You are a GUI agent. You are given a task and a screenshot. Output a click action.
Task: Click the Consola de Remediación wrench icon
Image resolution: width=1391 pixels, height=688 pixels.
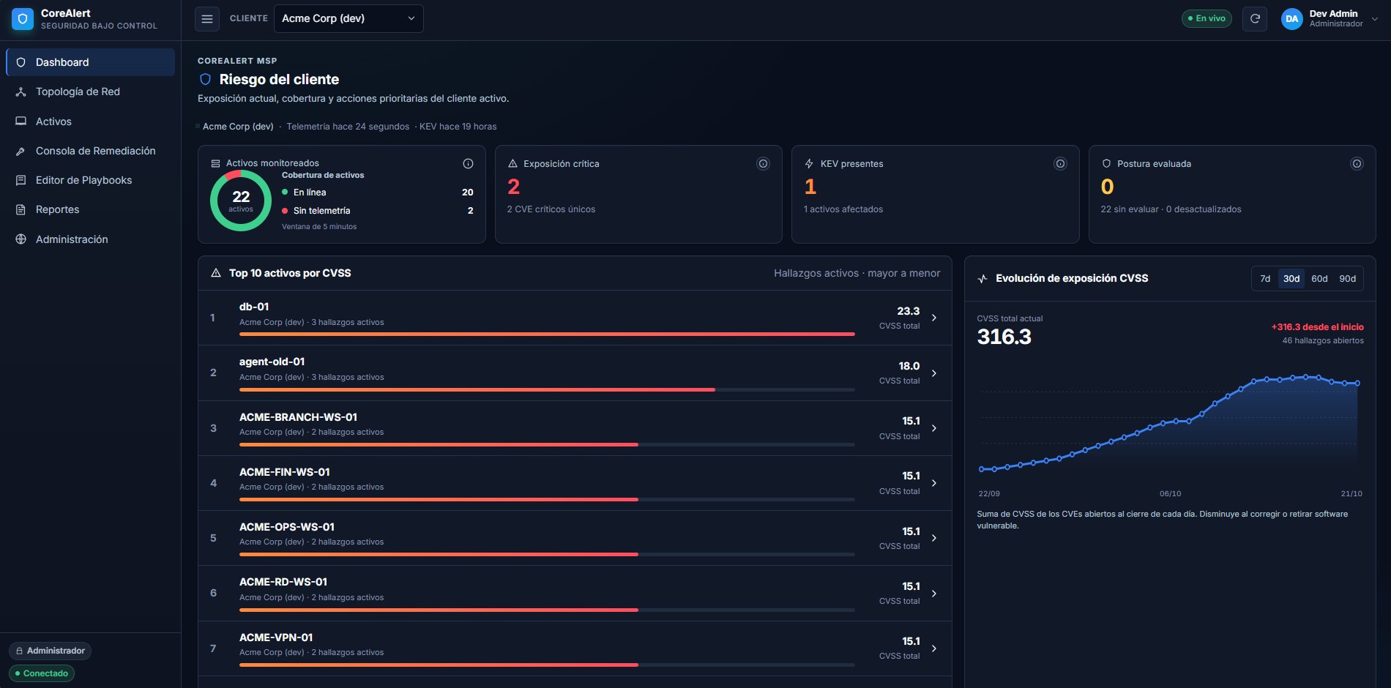point(21,152)
